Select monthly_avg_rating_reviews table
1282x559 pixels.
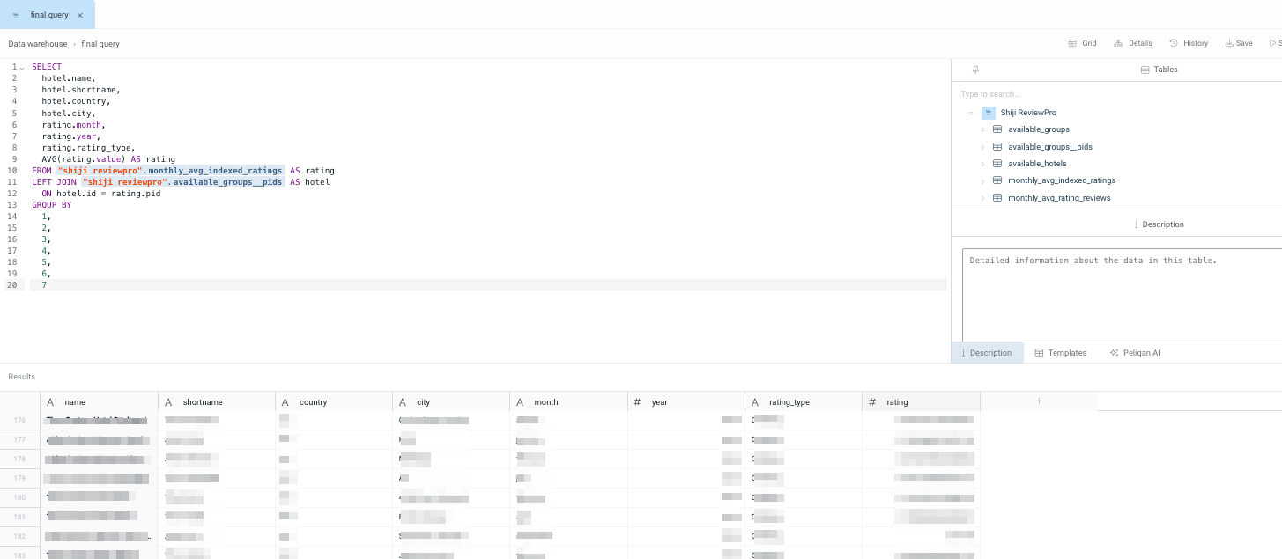pyautogui.click(x=1058, y=198)
